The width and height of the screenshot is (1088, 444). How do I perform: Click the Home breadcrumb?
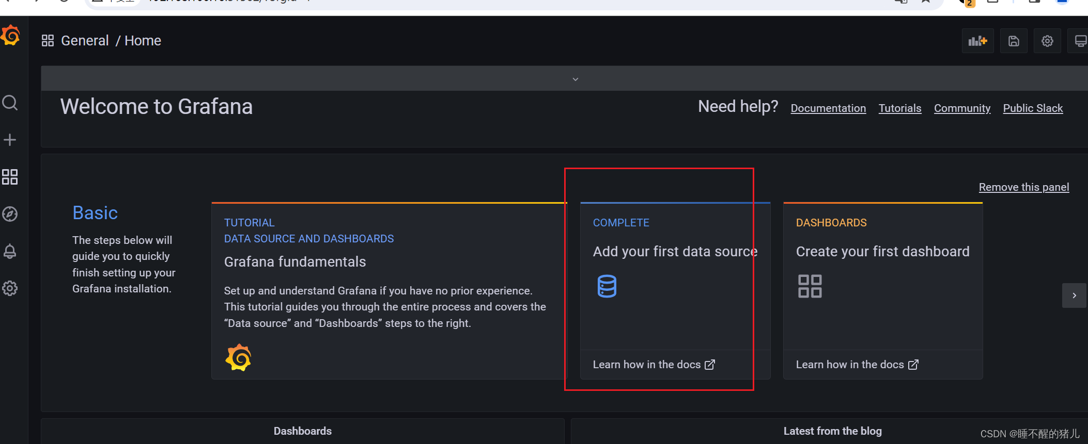pos(143,41)
